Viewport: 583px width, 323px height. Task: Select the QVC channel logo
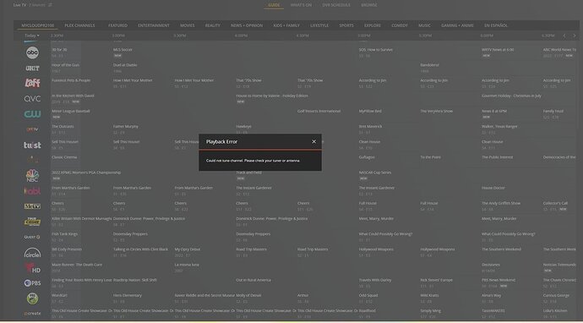tap(32, 99)
